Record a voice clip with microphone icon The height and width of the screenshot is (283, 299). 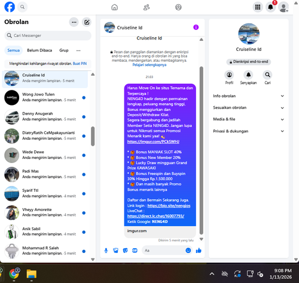(x=106, y=251)
